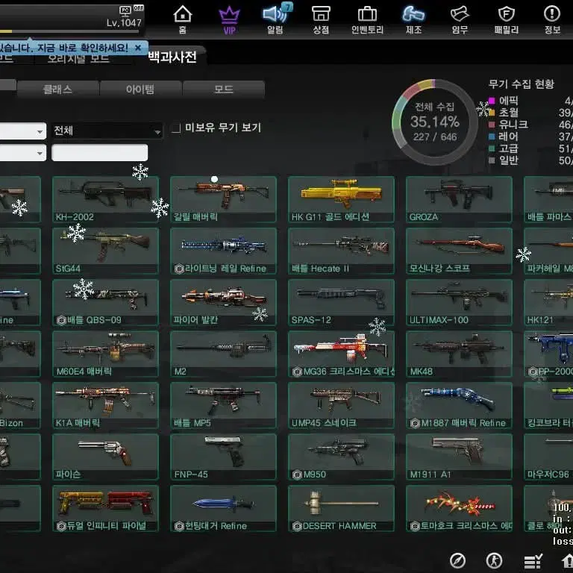This screenshot has height=573, width=573.
Task: Select the 토마호크 크리스마스 card
Action: click(459, 508)
